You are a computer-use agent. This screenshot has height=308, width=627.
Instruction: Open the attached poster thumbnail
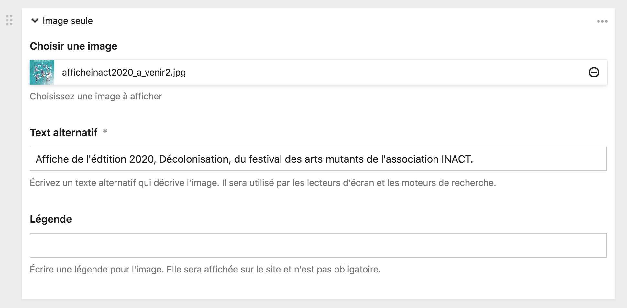(x=42, y=72)
